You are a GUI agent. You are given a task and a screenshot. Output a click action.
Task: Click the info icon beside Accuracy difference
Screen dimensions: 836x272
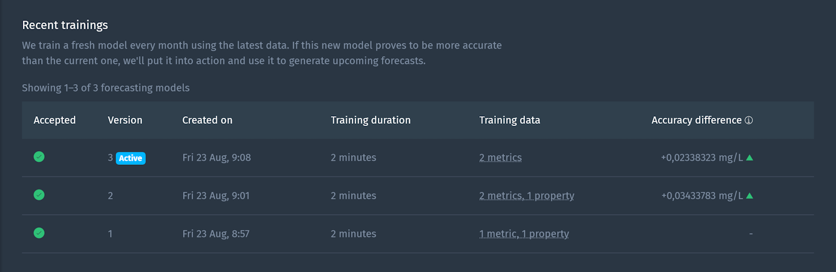pos(749,120)
